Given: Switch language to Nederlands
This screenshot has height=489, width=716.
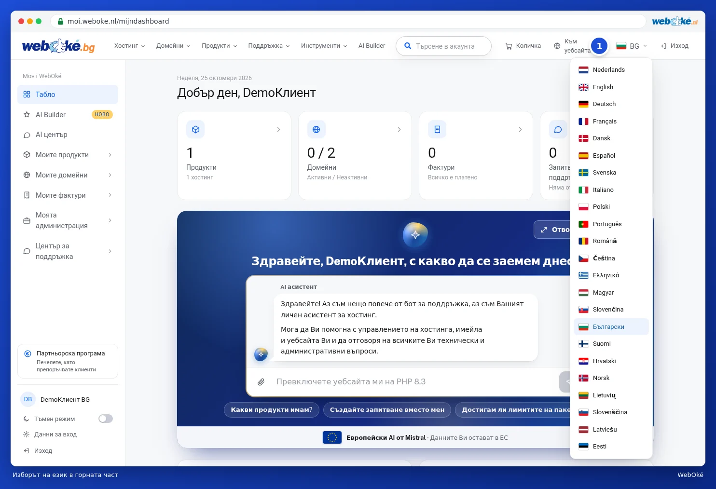Looking at the screenshot, I should point(611,70).
